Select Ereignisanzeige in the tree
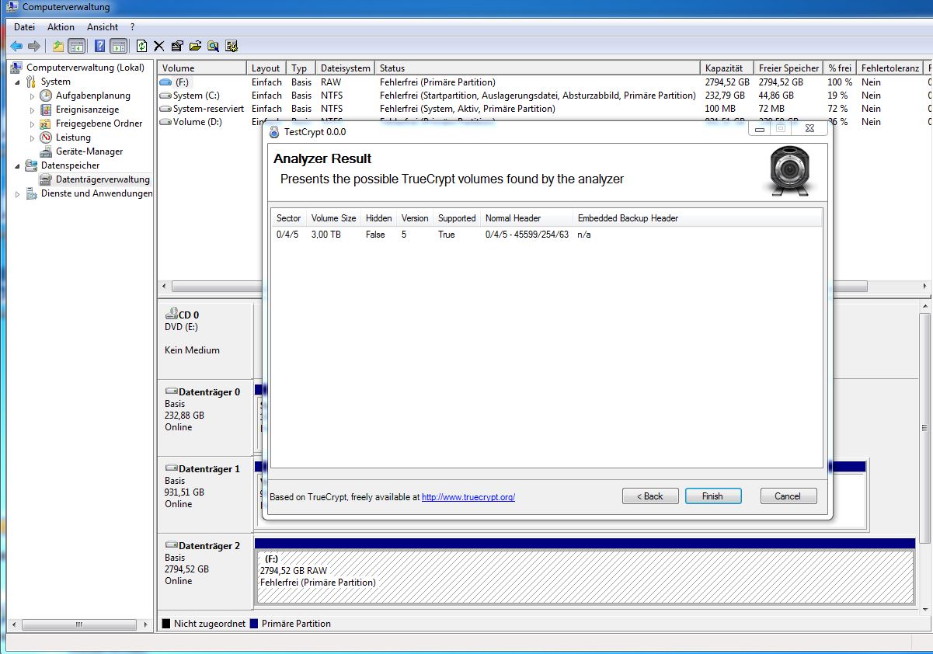933x654 pixels. point(88,110)
